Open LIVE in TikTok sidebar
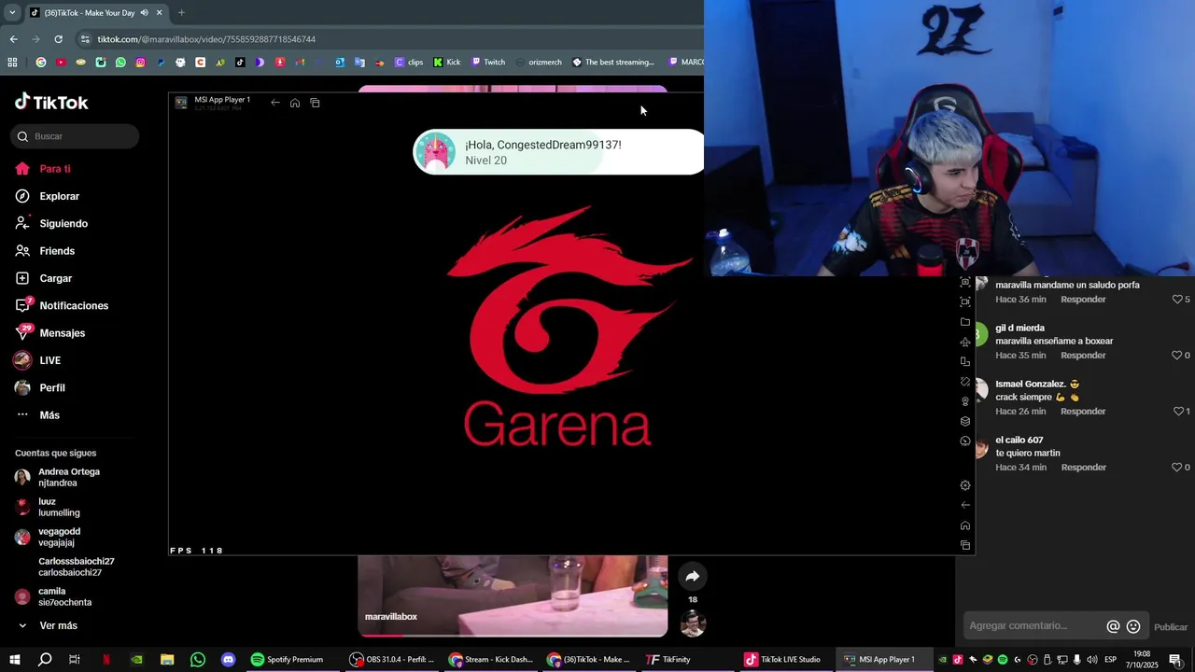This screenshot has width=1195, height=672. click(37, 360)
